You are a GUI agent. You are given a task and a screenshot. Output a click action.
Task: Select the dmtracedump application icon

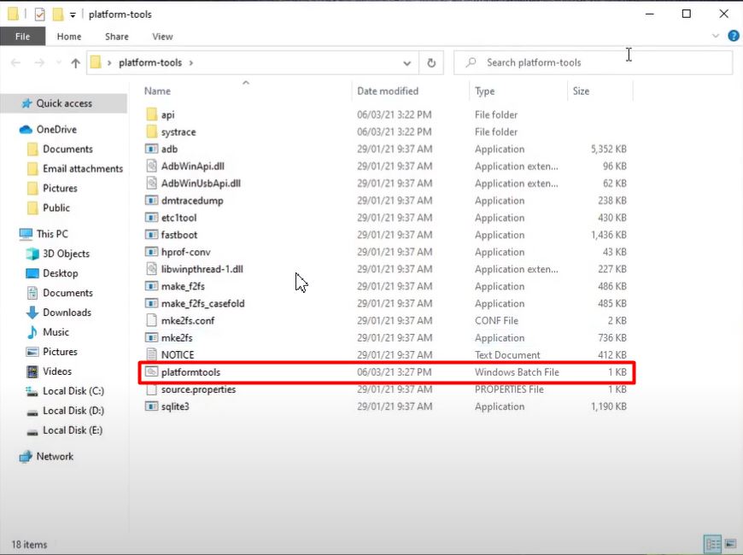[x=151, y=201]
